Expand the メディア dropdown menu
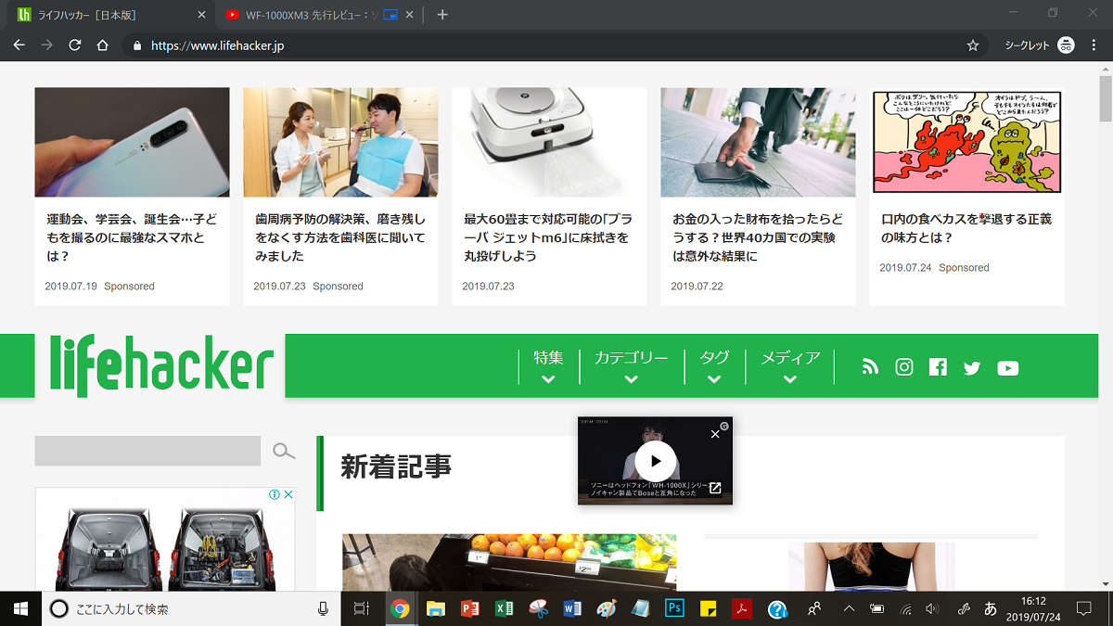Screen dimensions: 1113x626 coord(790,367)
